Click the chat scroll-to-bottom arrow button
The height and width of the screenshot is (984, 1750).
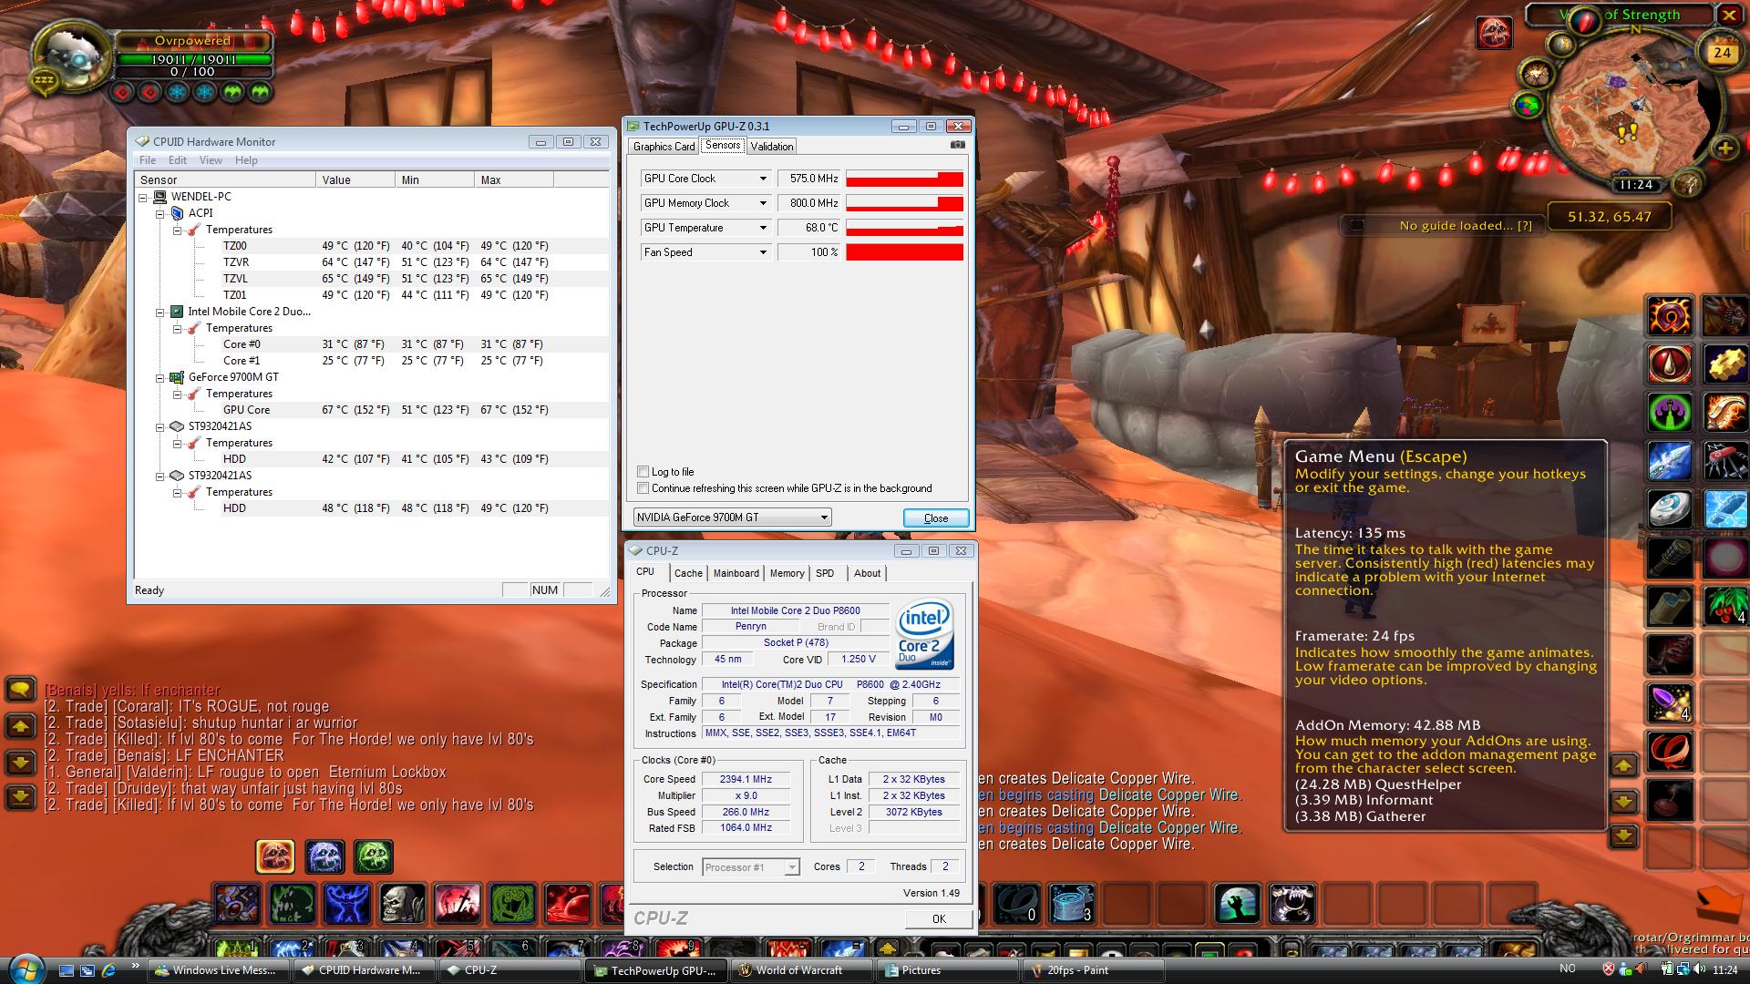[20, 798]
